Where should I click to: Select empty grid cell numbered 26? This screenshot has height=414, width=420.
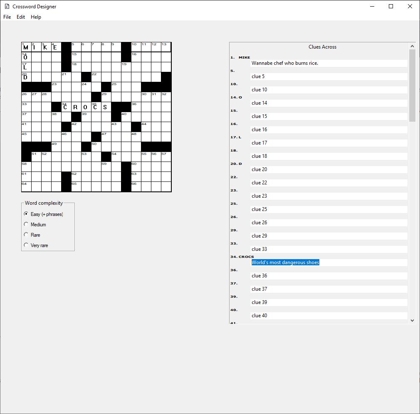click(26, 97)
